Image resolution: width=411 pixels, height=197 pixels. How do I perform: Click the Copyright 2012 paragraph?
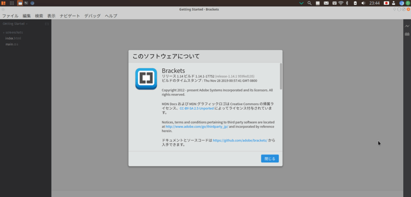[217, 92]
